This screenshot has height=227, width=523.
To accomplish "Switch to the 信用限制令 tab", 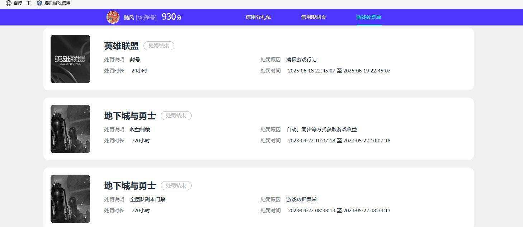I will 314,17.
